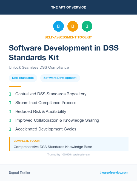Select the DSS Standards tag

[x=23, y=78]
